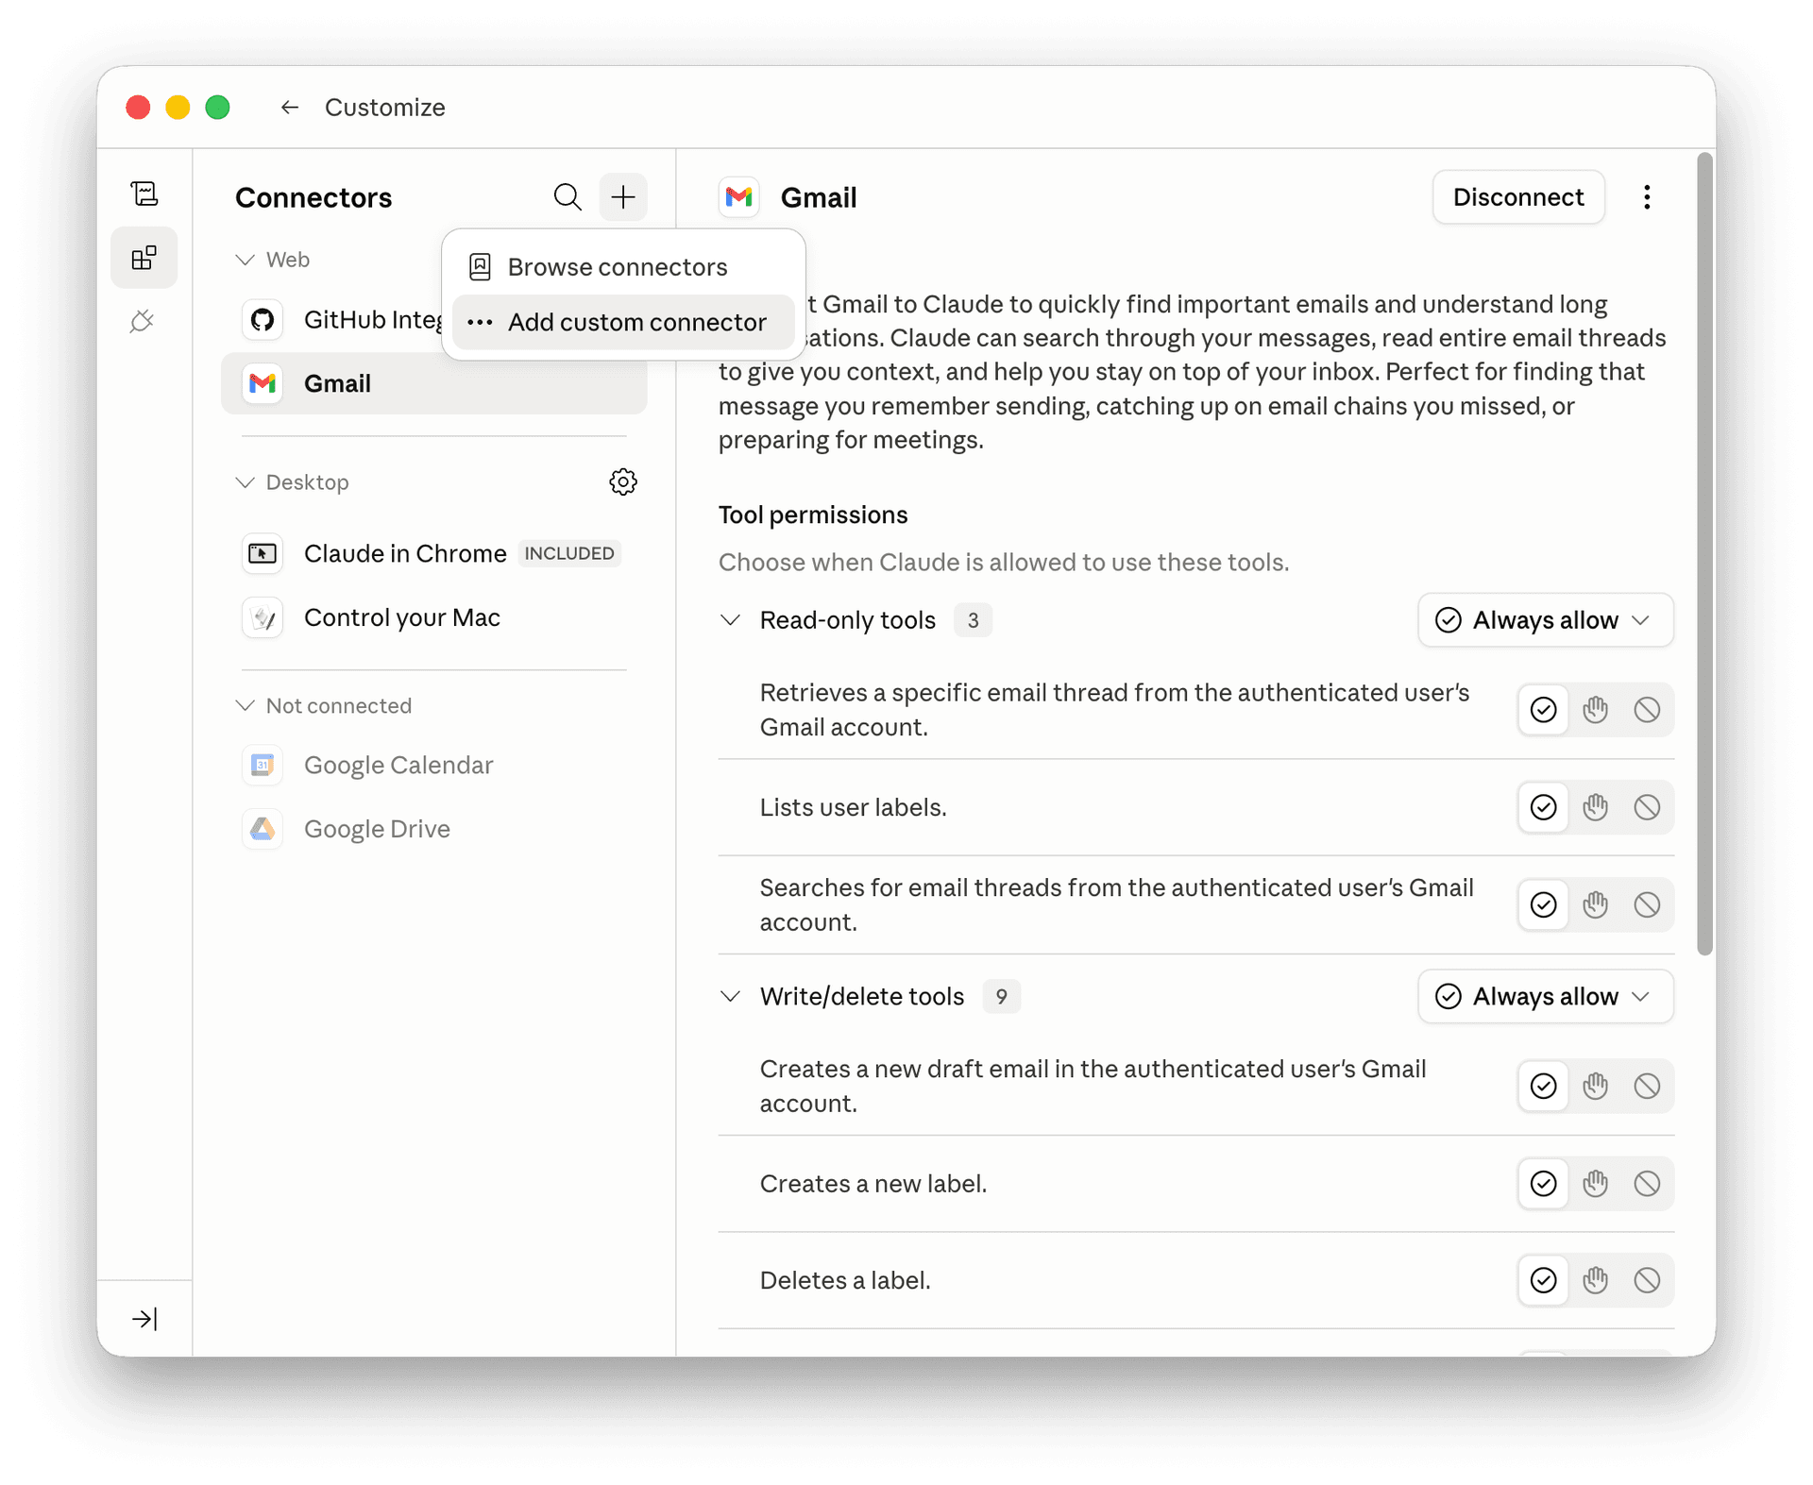Disconnect the Gmail connector
The width and height of the screenshot is (1813, 1485).
coord(1517,196)
